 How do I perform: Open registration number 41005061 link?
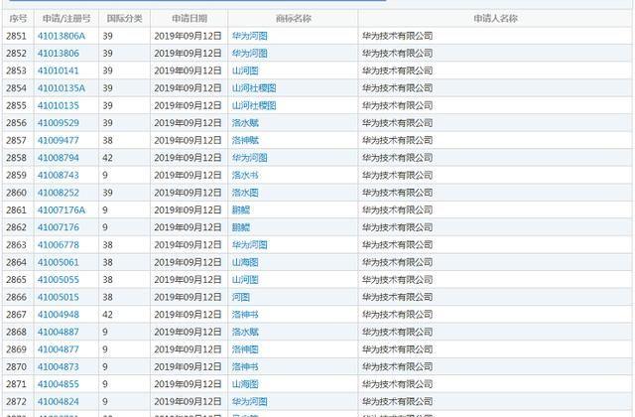58,262
